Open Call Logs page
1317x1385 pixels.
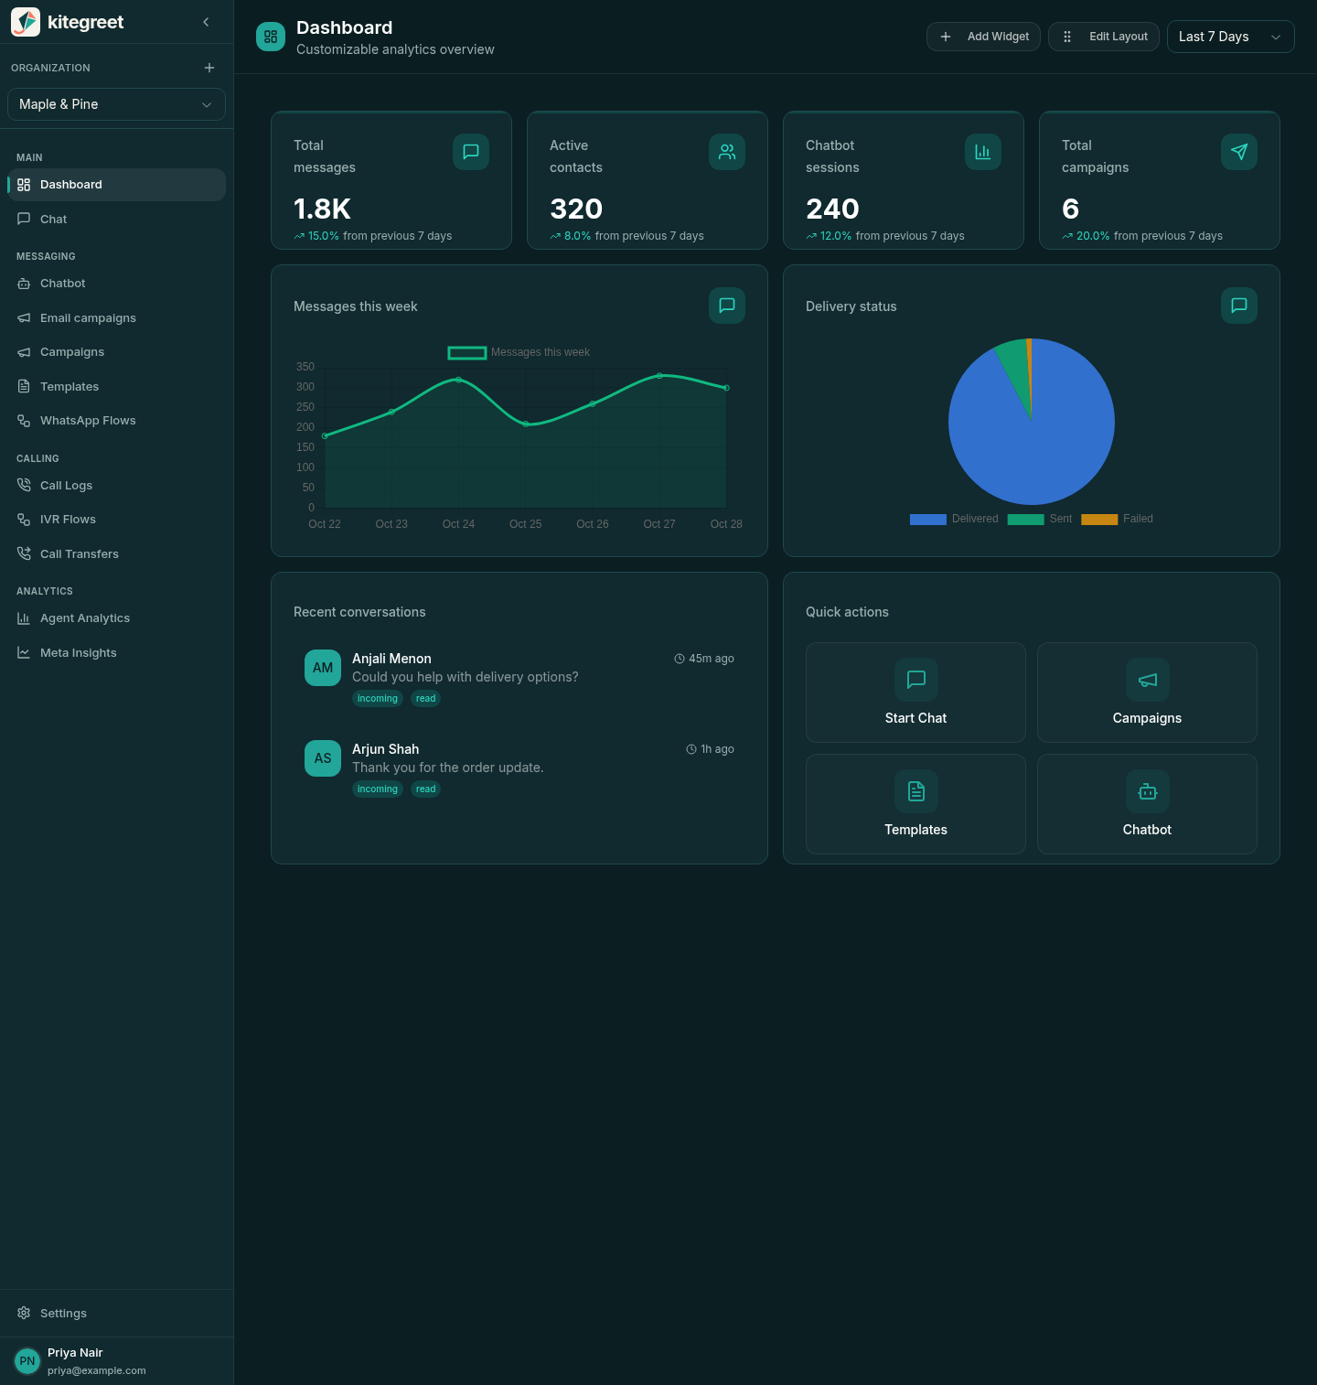coord(116,486)
